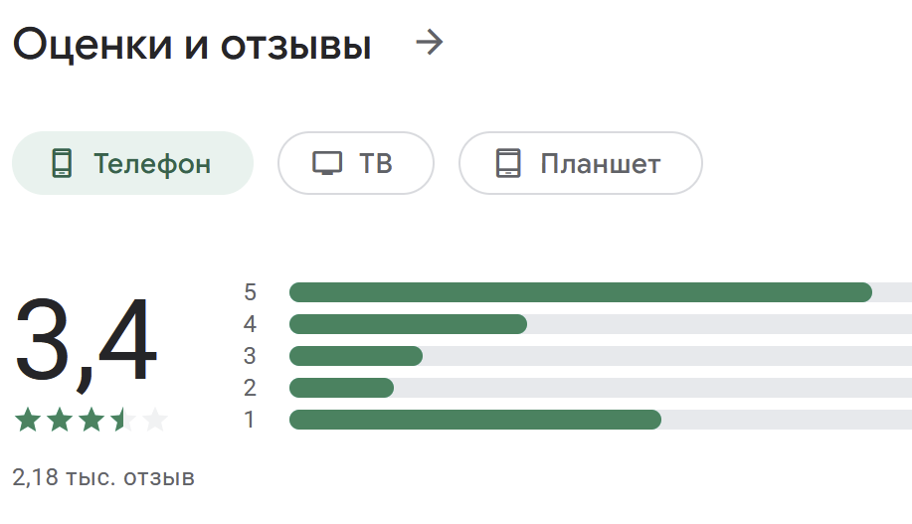Switch reviews to the ТВ filter
This screenshot has width=912, height=524.
pos(356,163)
